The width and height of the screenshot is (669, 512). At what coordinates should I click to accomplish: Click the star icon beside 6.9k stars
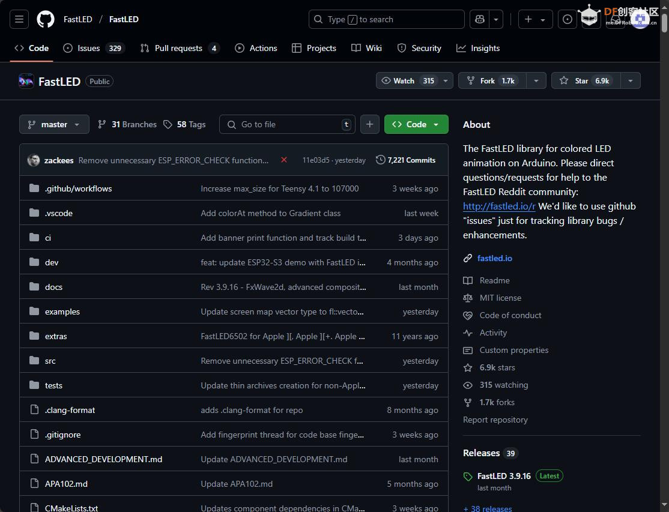(468, 367)
